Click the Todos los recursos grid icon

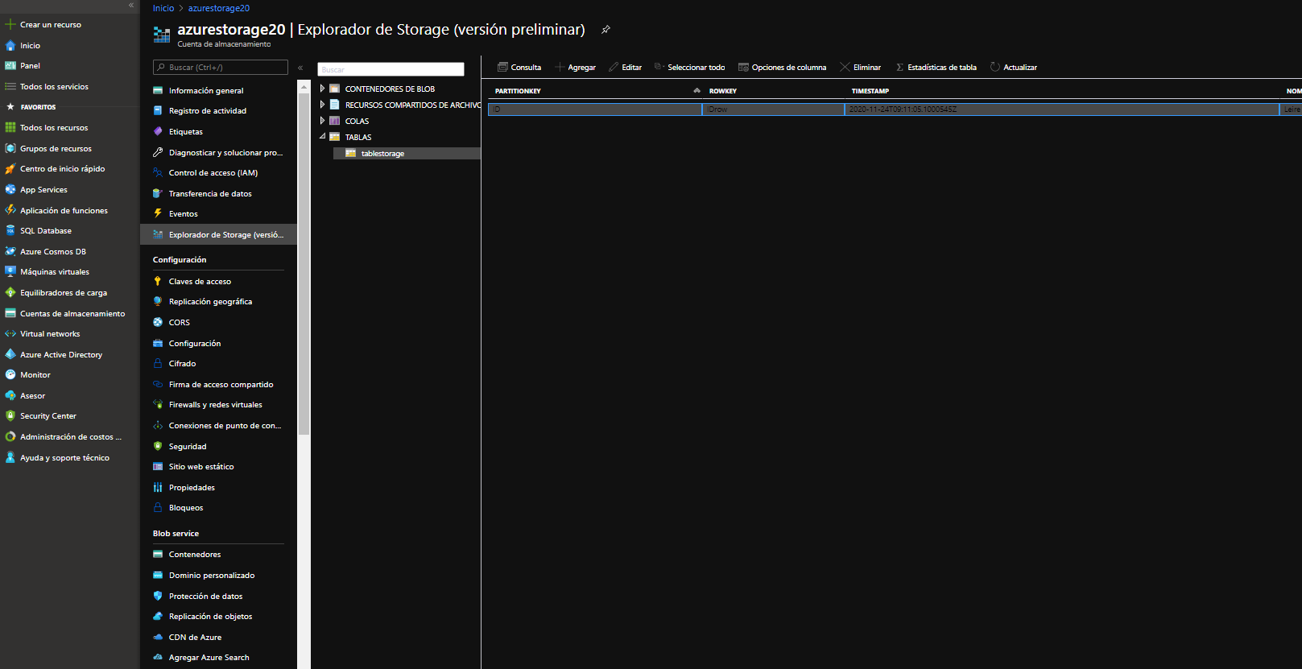(x=10, y=128)
